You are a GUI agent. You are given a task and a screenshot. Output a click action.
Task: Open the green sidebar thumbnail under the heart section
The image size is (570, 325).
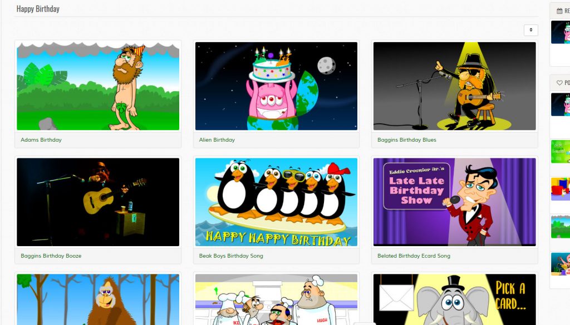561,152
